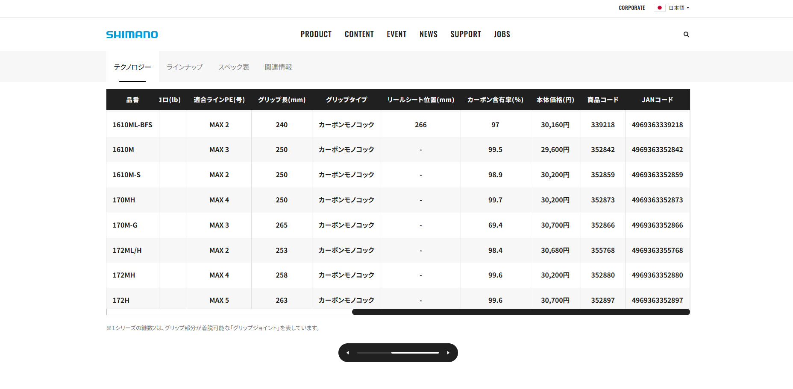
Task: Switch to the 関連情報 tab
Action: 279,67
